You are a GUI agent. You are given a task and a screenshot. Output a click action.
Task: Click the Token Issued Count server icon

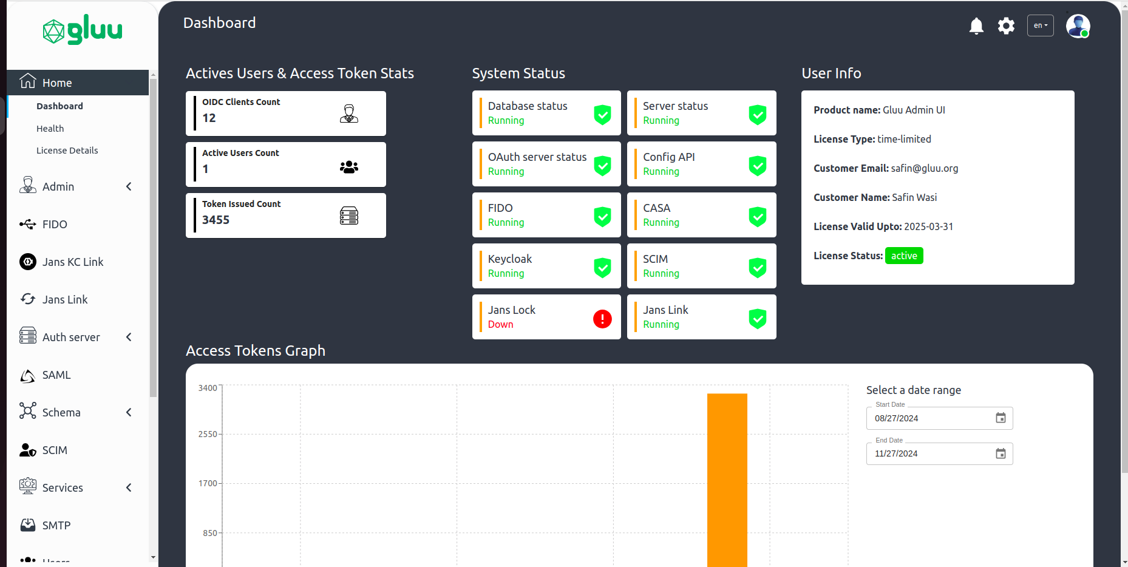pos(349,216)
